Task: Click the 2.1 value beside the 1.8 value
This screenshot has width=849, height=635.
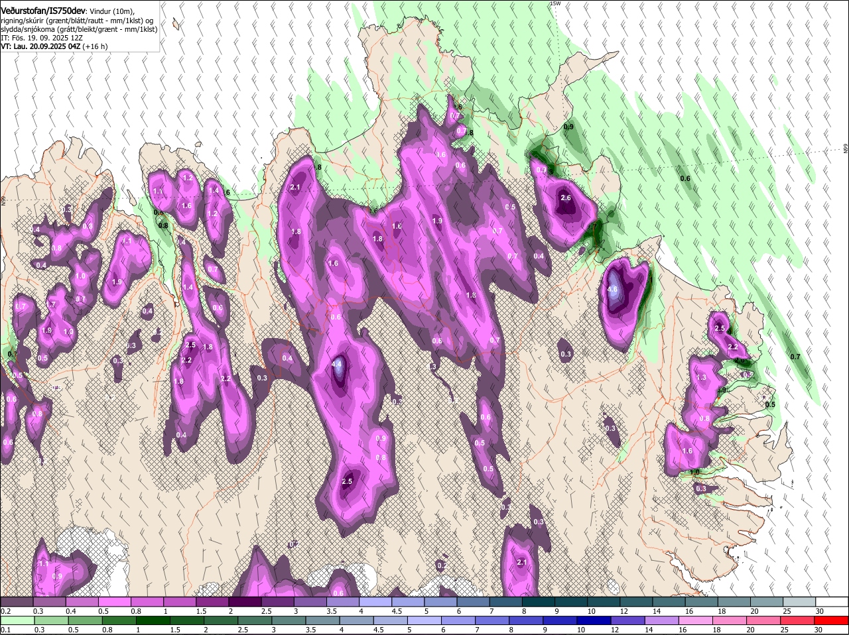Action: [296, 188]
